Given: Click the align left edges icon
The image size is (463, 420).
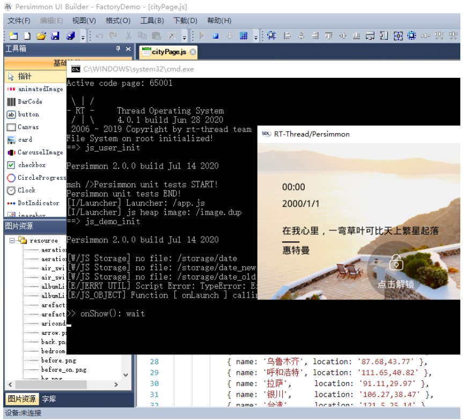Looking at the screenshot, I should pos(286,36).
